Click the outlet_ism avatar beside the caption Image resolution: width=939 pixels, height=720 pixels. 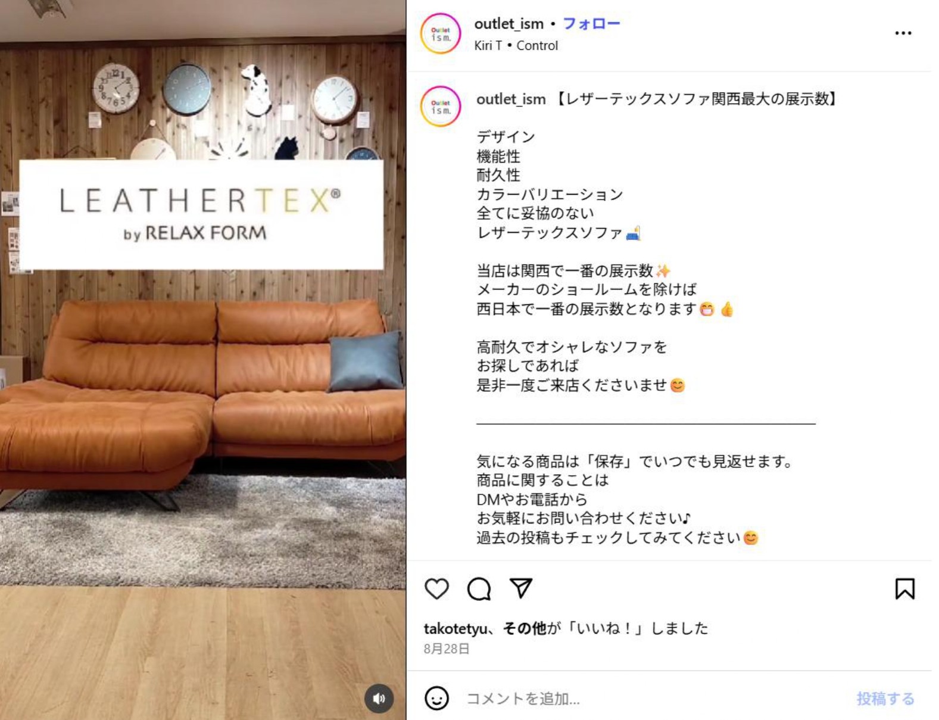coord(441,107)
